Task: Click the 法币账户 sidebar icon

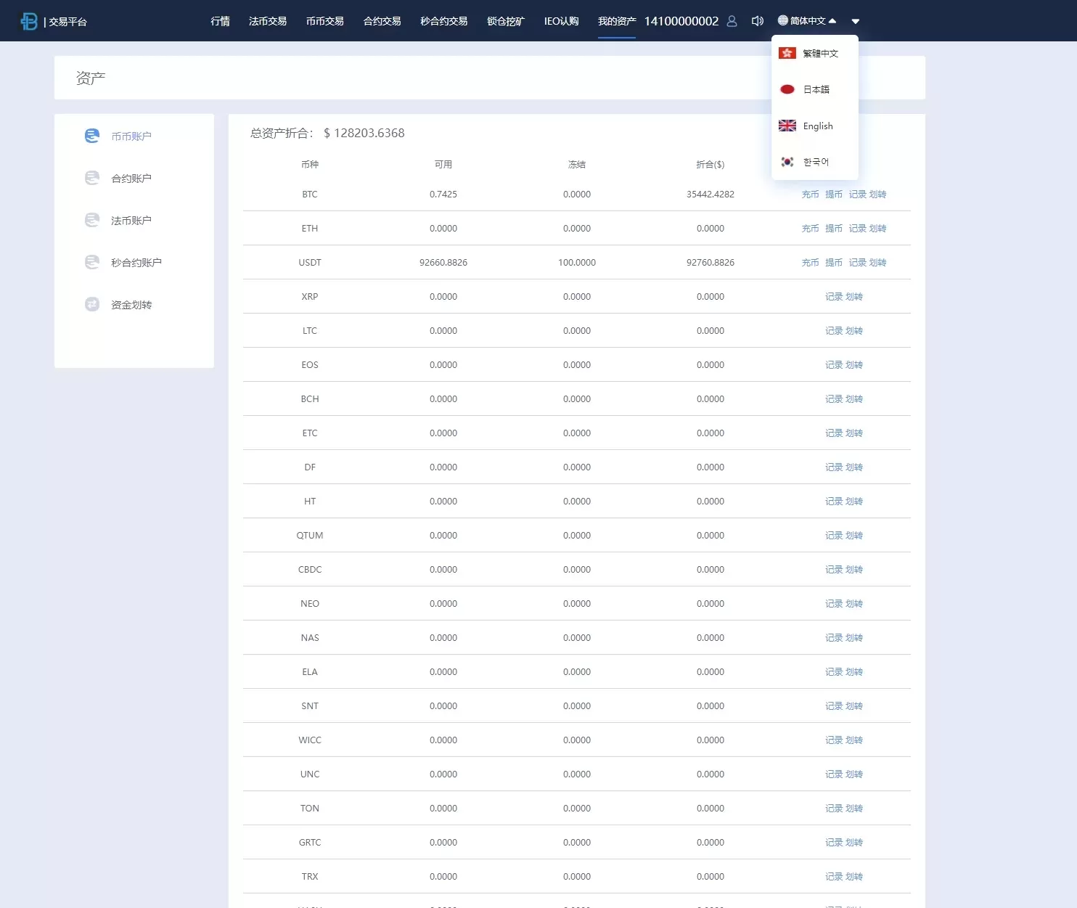Action: (92, 220)
